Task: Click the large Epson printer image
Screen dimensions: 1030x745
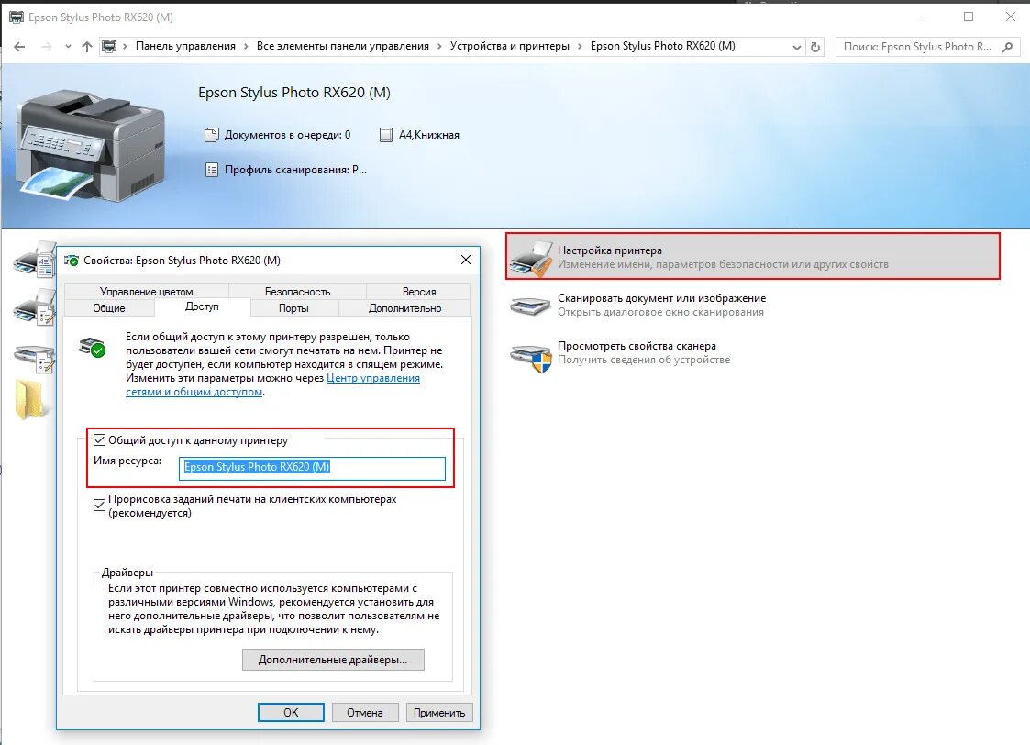Action: [91, 145]
